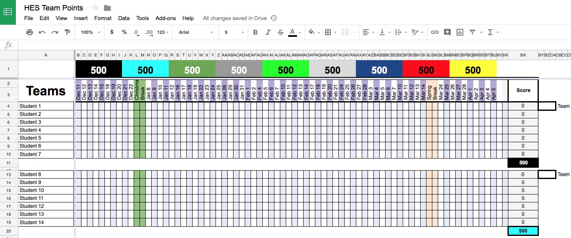571x238 pixels.
Task: Open the version history clock icon
Action: (x=274, y=18)
